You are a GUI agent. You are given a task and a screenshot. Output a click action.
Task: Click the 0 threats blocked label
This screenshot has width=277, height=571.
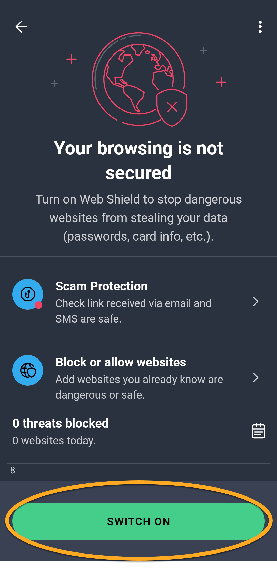pos(61,423)
